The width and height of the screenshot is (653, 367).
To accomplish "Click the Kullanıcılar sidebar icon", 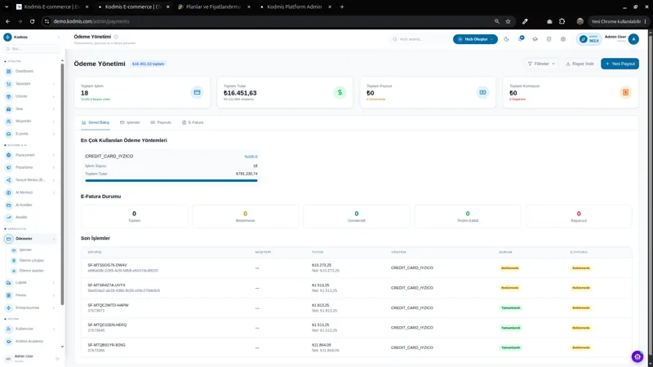I will click(x=9, y=329).
